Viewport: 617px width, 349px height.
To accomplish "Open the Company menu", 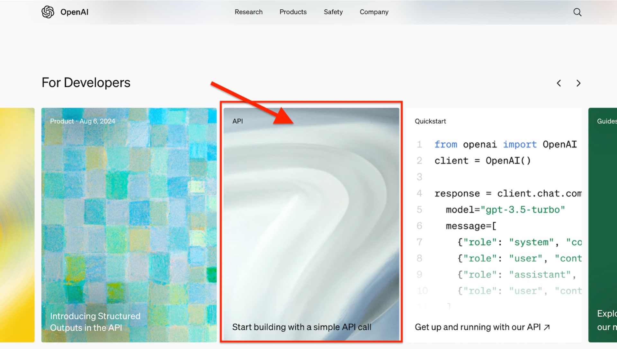I will pyautogui.click(x=374, y=12).
